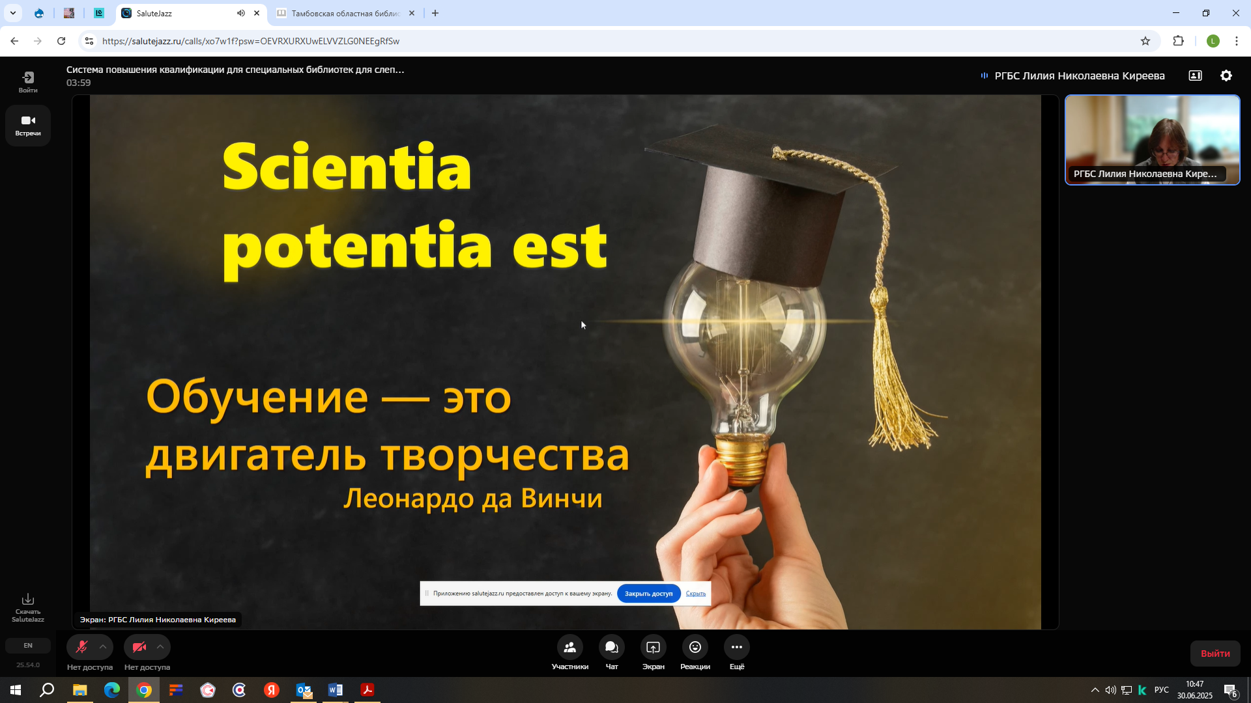The width and height of the screenshot is (1251, 703).
Task: Expand microphone options chevron
Action: click(103, 647)
